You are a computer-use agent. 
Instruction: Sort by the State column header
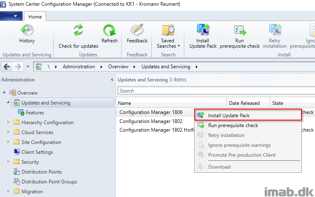pyautogui.click(x=292, y=103)
